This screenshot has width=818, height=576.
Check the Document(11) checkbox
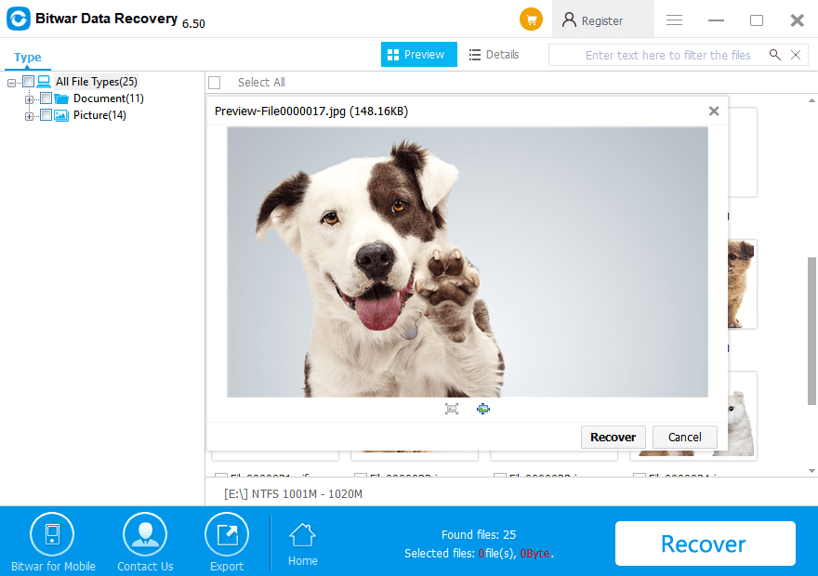[x=46, y=98]
